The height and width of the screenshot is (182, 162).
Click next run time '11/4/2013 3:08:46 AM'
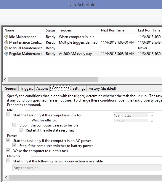[x=118, y=54]
